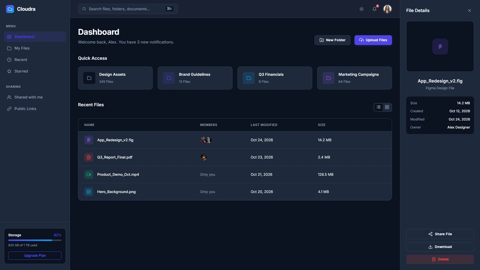Click the Upload Files button

click(373, 40)
